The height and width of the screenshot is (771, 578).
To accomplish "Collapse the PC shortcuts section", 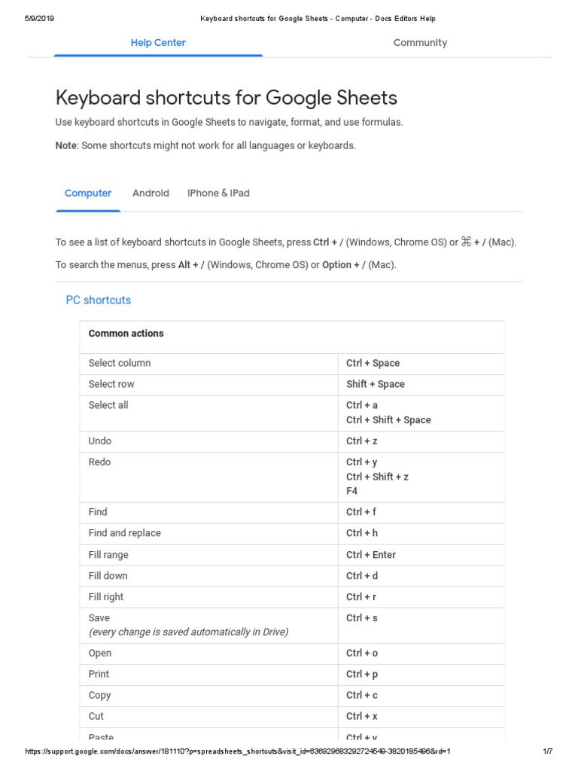I will pyautogui.click(x=99, y=300).
